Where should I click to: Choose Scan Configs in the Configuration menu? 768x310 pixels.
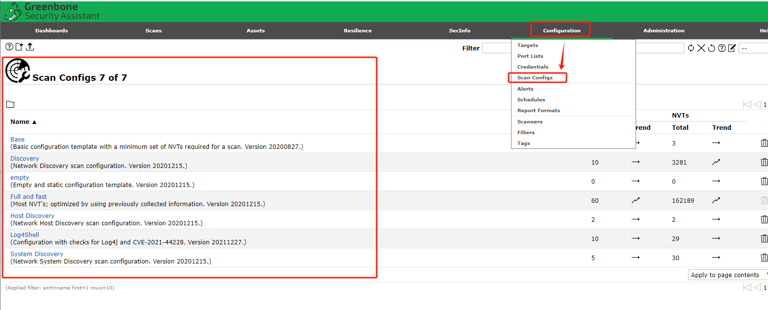[x=535, y=78]
